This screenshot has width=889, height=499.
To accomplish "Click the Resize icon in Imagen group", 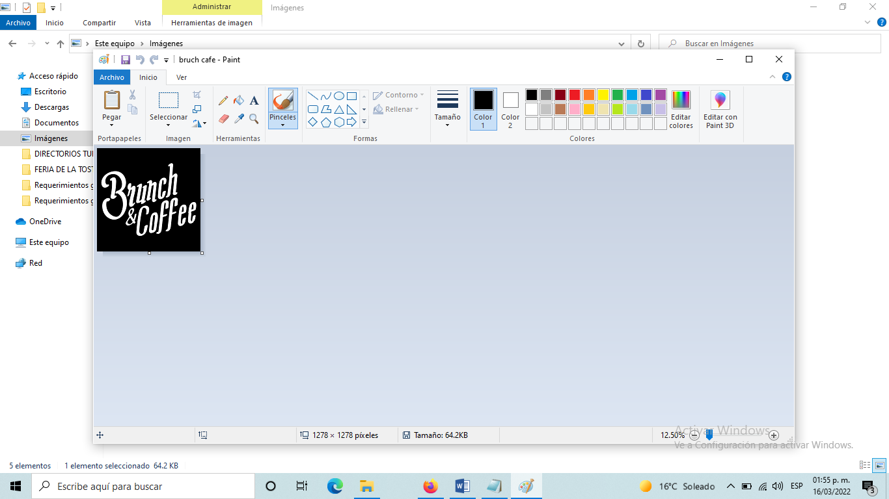I will coord(197,109).
